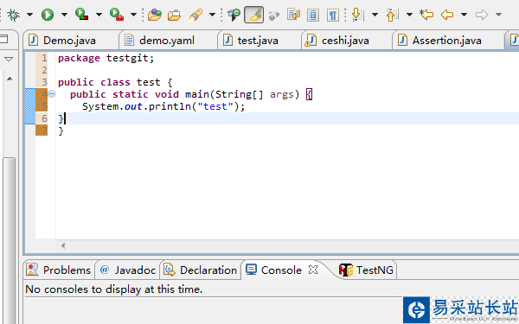
Task: Collapse the main method fold marker
Action: [52, 94]
